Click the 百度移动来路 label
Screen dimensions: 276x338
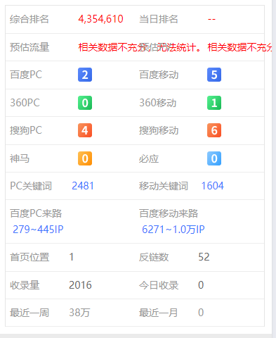pyautogui.click(x=169, y=213)
